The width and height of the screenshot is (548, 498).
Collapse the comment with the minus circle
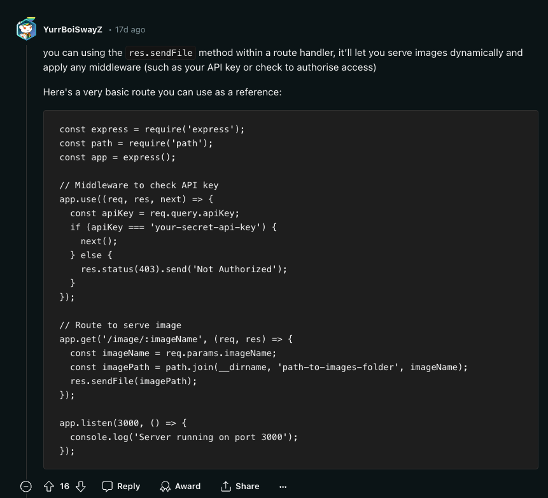click(26, 486)
